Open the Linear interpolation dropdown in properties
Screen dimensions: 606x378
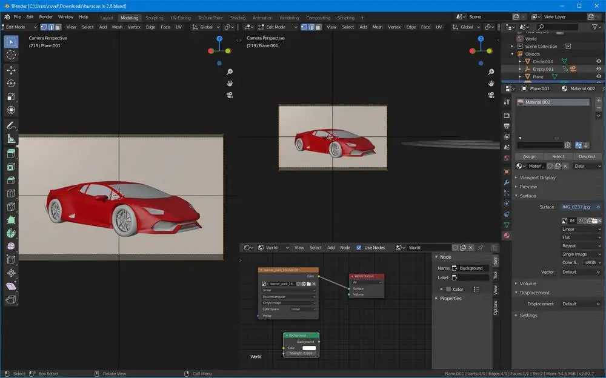tap(581, 229)
